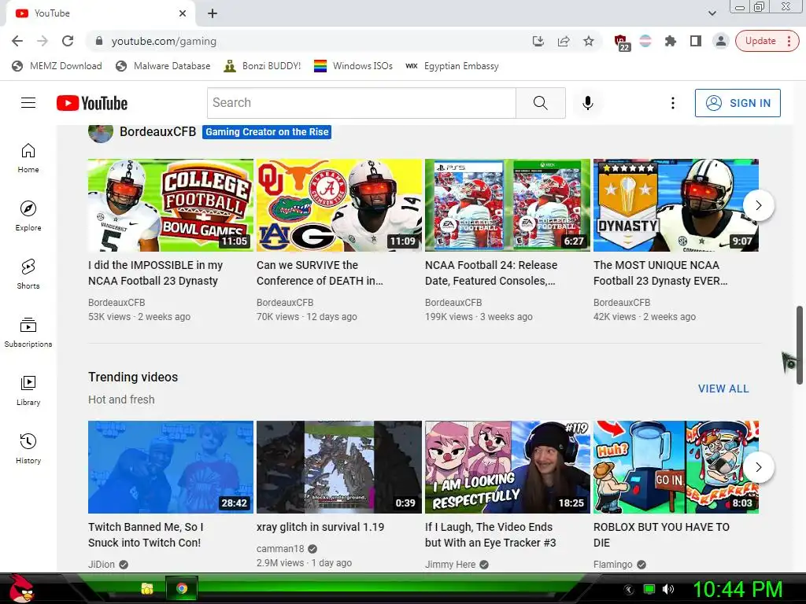Open MEMZ Download bookmark
The height and width of the screenshot is (604, 806).
[57, 66]
